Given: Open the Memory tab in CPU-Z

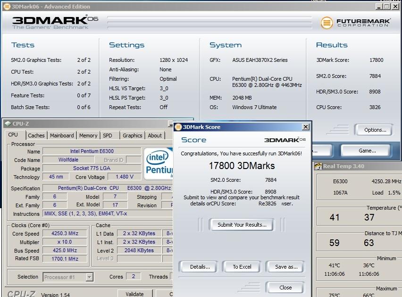Looking at the screenshot, I should (x=88, y=136).
